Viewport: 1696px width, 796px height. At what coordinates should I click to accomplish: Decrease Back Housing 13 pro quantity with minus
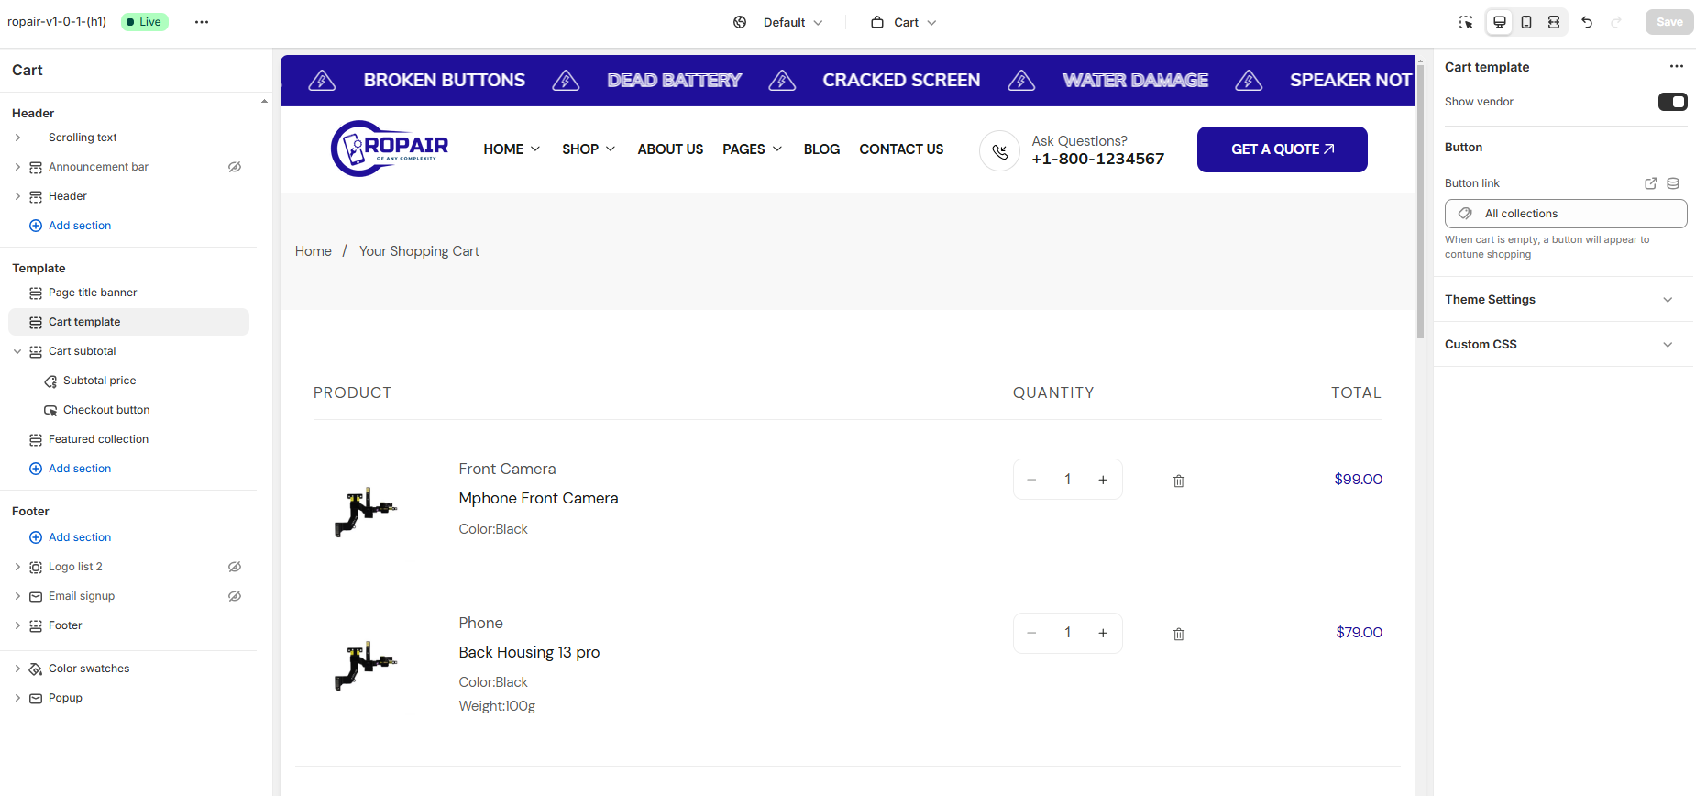1031,633
